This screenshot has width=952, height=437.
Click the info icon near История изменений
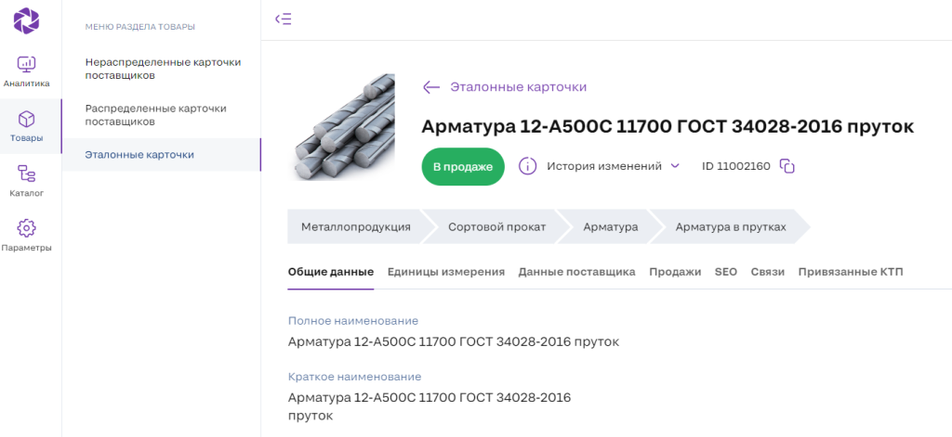pyautogui.click(x=527, y=166)
